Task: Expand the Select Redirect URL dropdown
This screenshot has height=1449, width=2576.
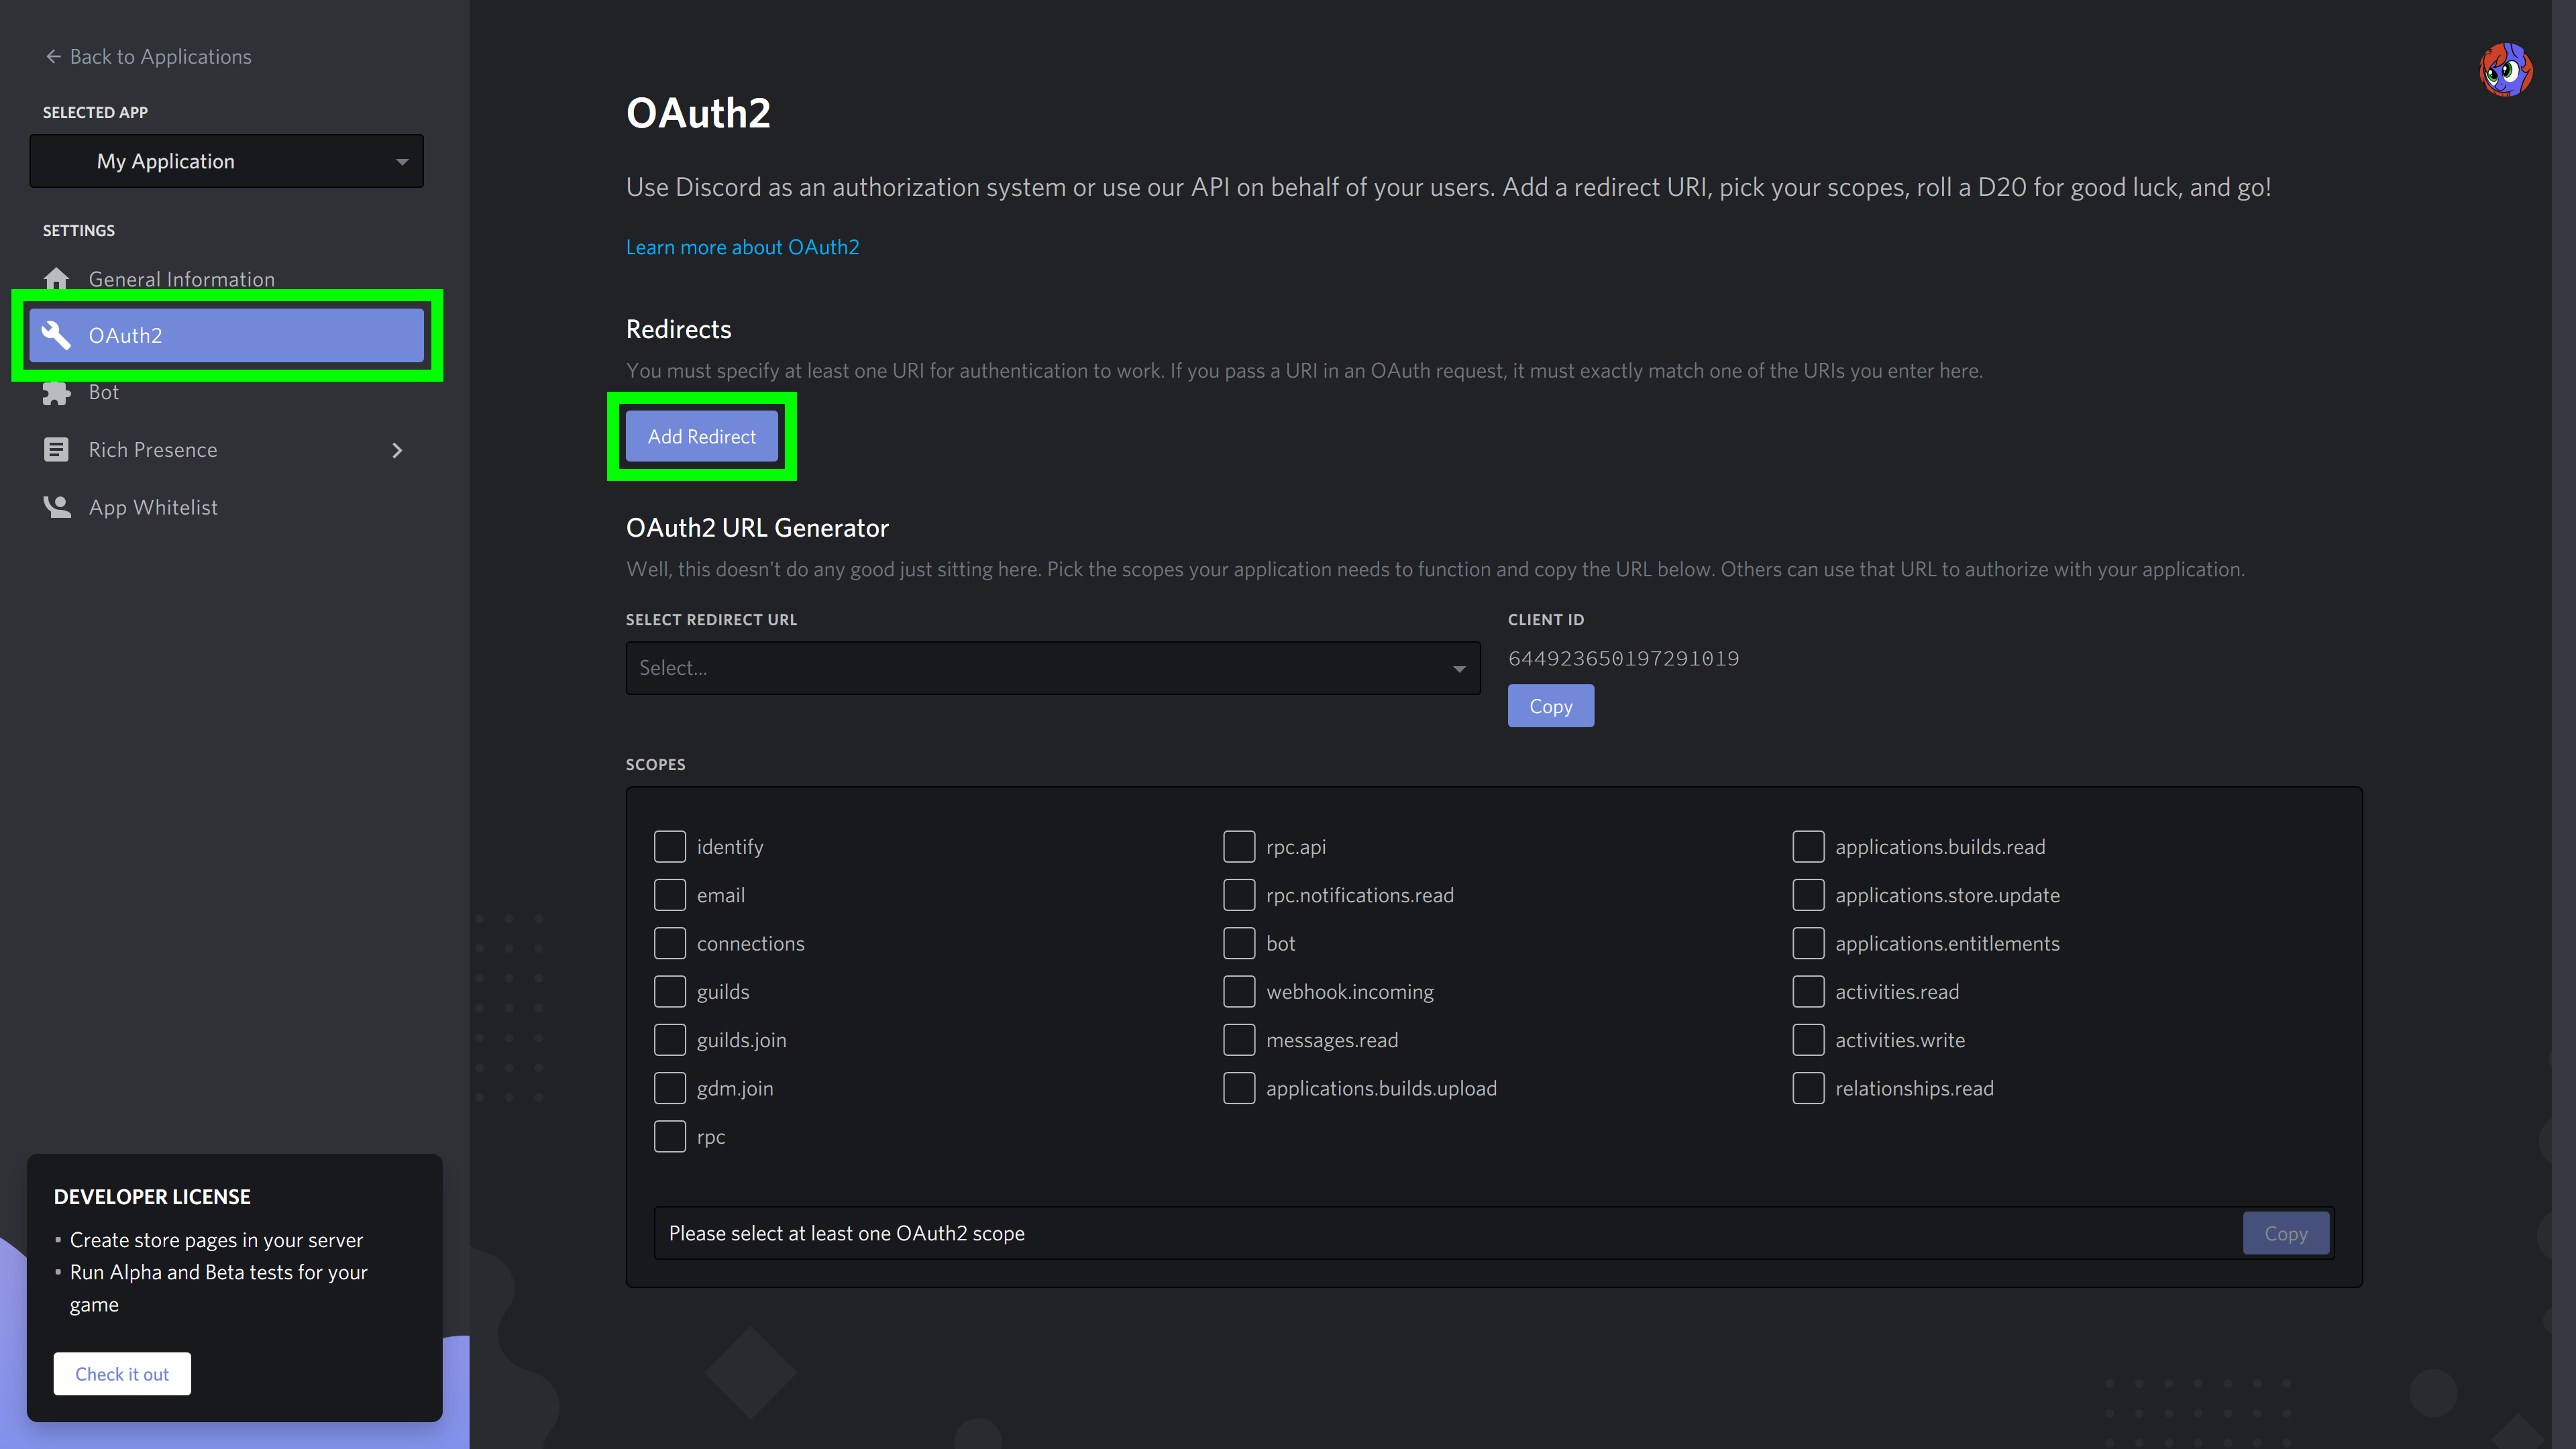Action: tap(1052, 668)
